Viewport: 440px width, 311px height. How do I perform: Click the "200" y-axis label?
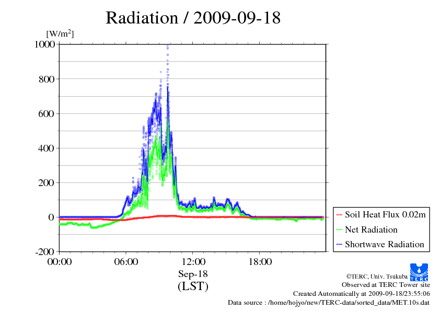click(47, 183)
